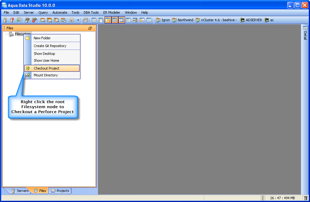Click the Files panel restore/float button
Image resolution: width=310 pixels, height=202 pixels.
(x=90, y=28)
